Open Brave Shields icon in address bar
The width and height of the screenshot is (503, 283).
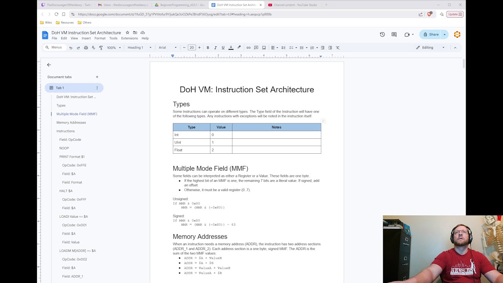click(430, 14)
